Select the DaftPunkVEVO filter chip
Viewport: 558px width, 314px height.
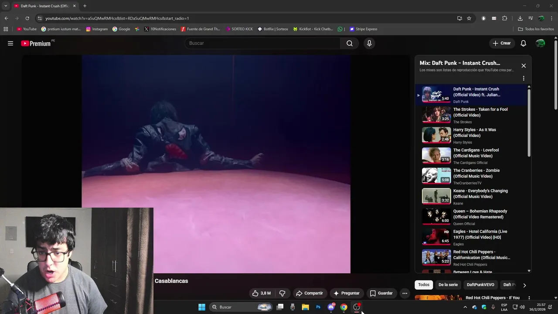(480, 285)
